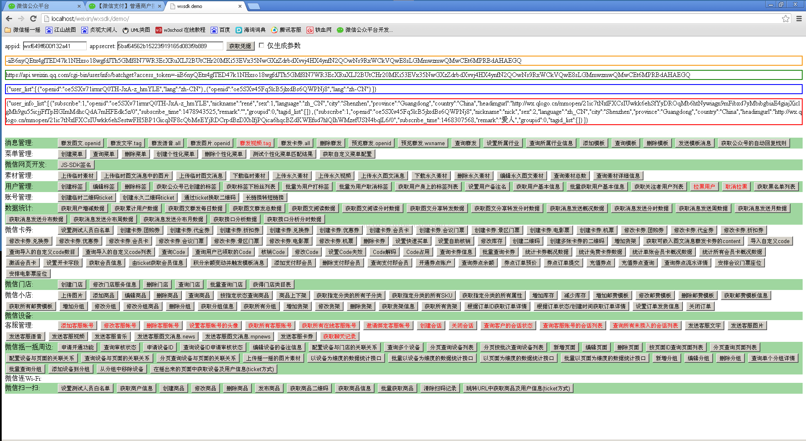Open the UML类图 bookmark

tap(136, 30)
